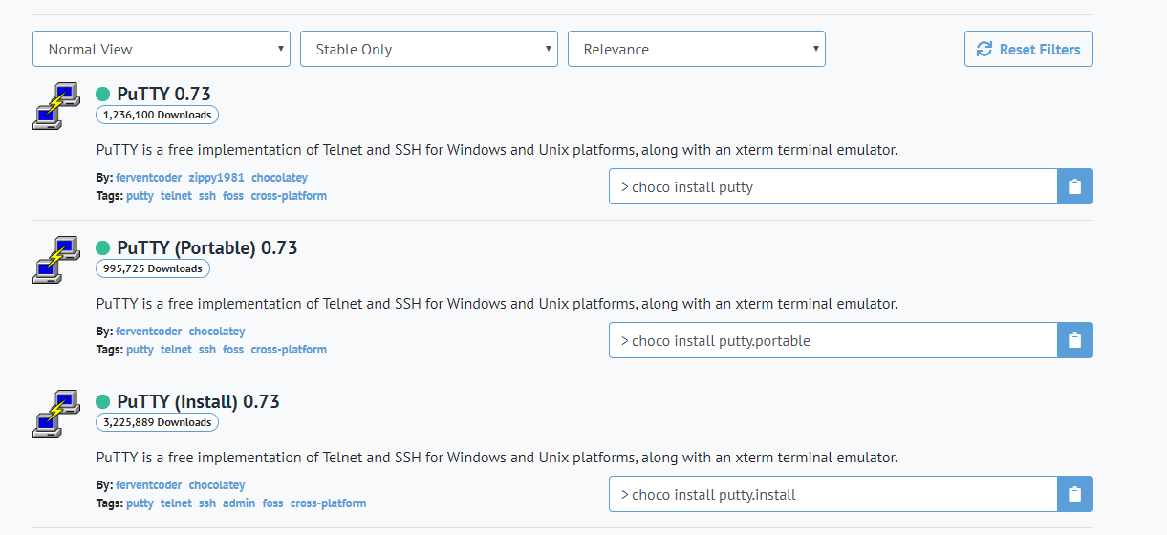Click the PuTTY (Portable) package icon

click(56, 260)
